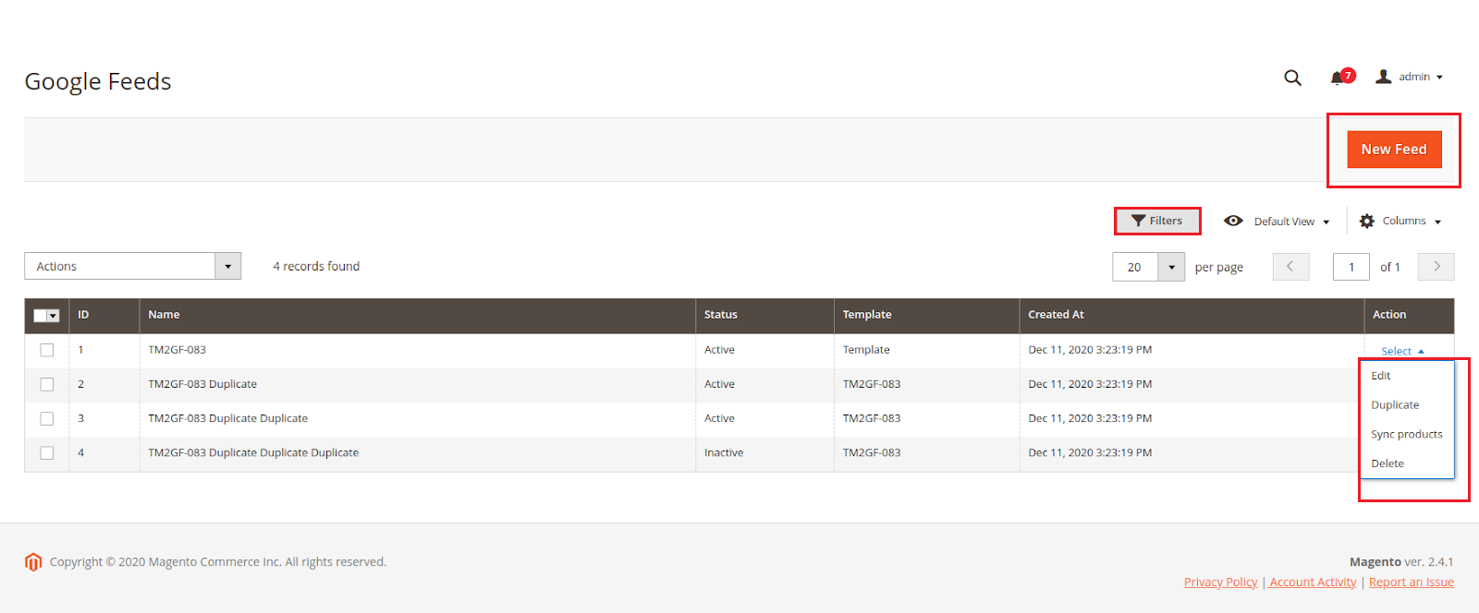Go to the previous page arrow

[1290, 267]
